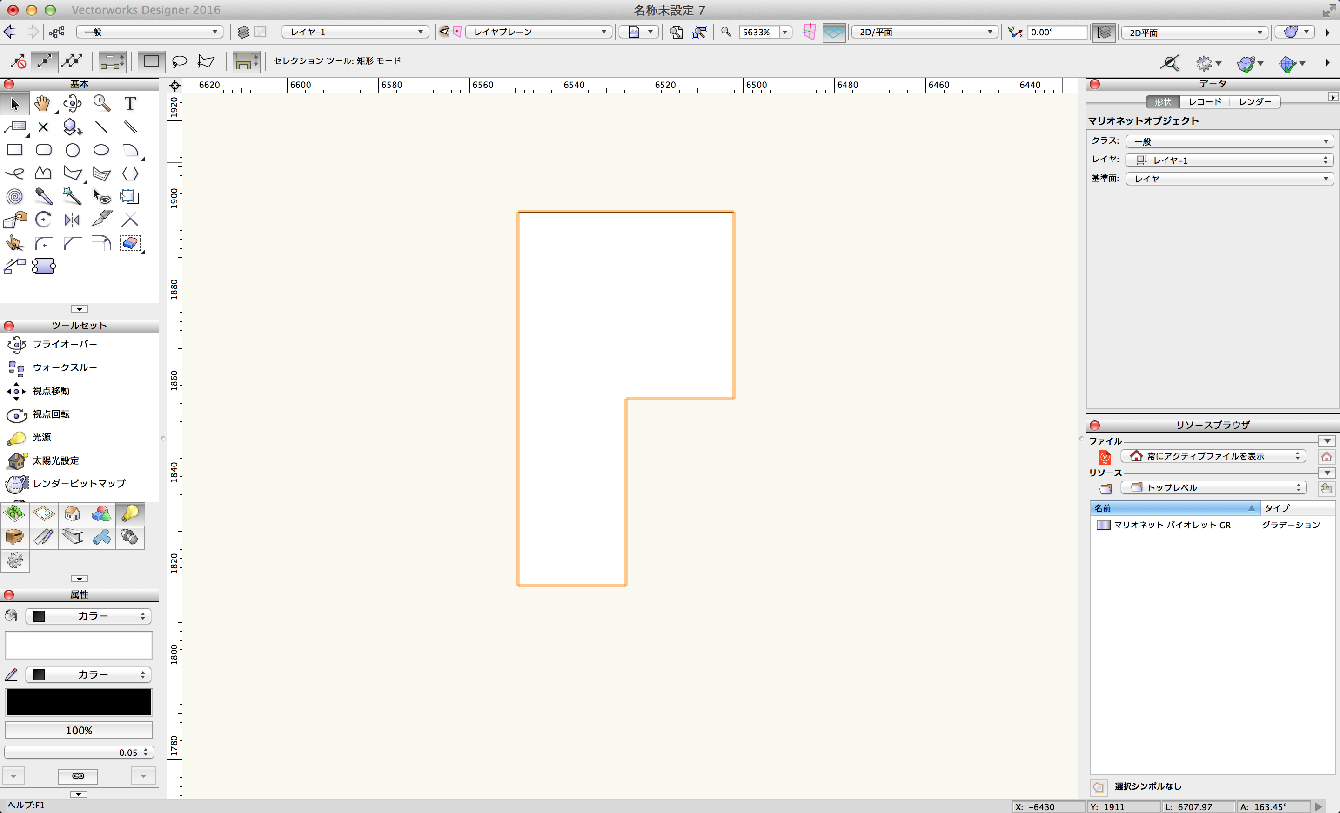Select the Chamfer tool
The width and height of the screenshot is (1340, 813).
click(72, 243)
